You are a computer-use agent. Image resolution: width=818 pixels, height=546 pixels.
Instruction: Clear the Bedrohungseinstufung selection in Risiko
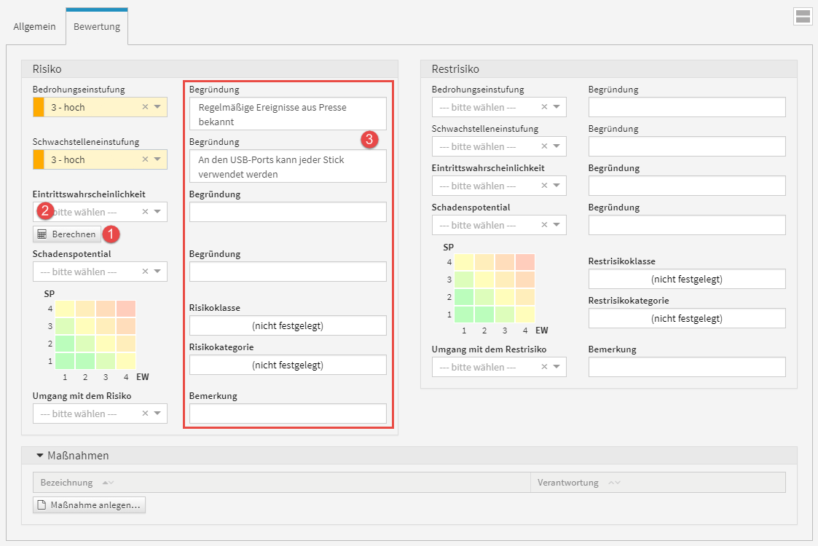[x=145, y=107]
